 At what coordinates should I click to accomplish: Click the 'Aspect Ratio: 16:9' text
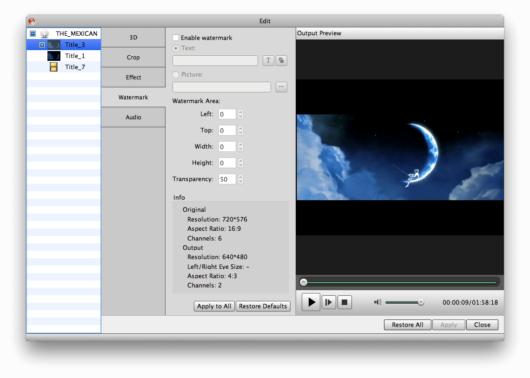214,229
